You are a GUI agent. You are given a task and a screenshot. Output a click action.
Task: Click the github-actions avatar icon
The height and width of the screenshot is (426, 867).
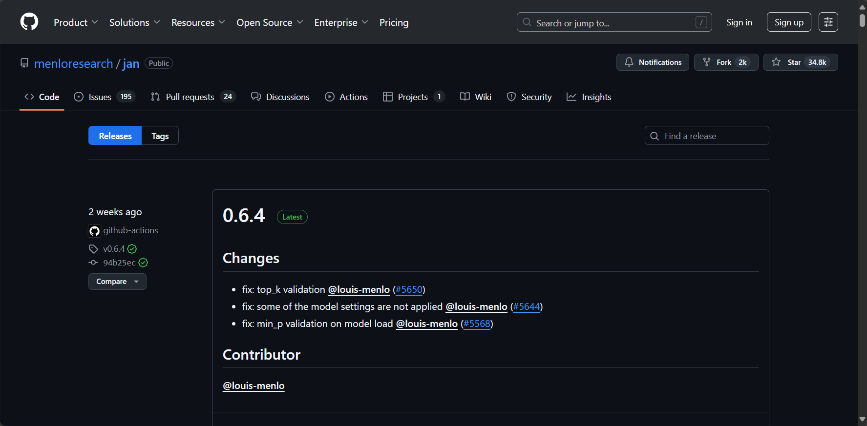click(x=94, y=231)
